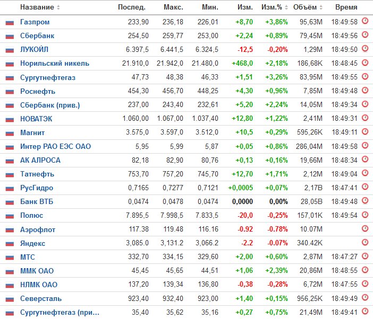This screenshot has height=319, width=373.
Task: Open the Татнефть stock link
Action: [37, 174]
